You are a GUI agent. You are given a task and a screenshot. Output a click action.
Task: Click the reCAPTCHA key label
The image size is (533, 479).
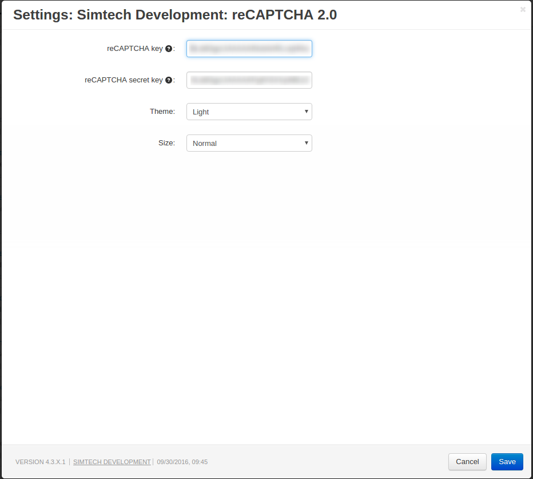point(135,49)
